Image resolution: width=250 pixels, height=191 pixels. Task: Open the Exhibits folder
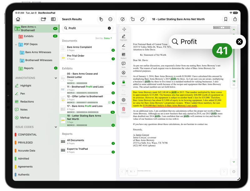coord(36,36)
